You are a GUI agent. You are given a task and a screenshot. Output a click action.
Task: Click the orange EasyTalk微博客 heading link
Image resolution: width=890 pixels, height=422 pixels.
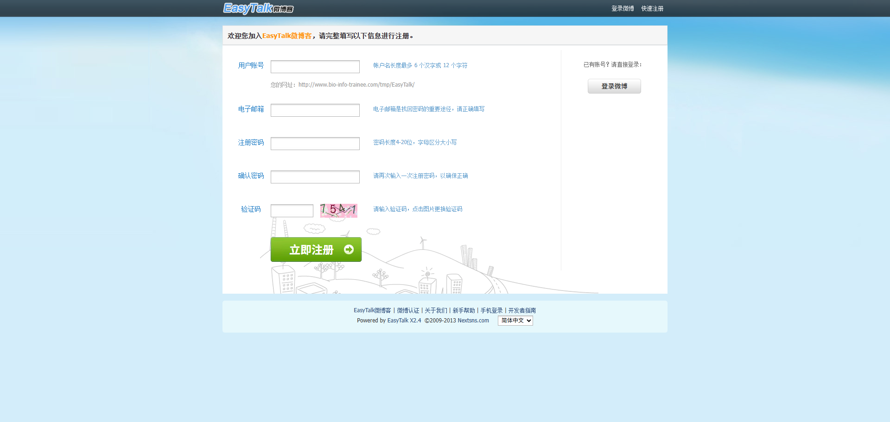287,36
